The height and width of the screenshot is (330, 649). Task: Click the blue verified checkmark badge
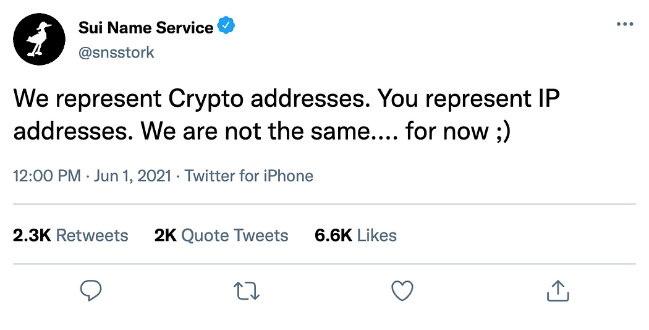[x=226, y=26]
